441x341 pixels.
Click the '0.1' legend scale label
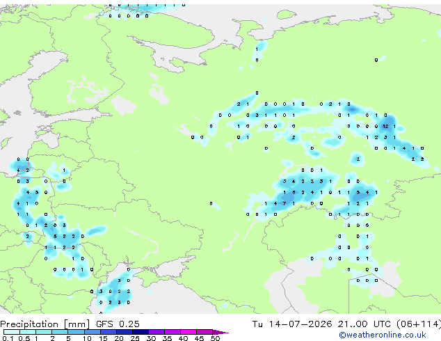8,338
